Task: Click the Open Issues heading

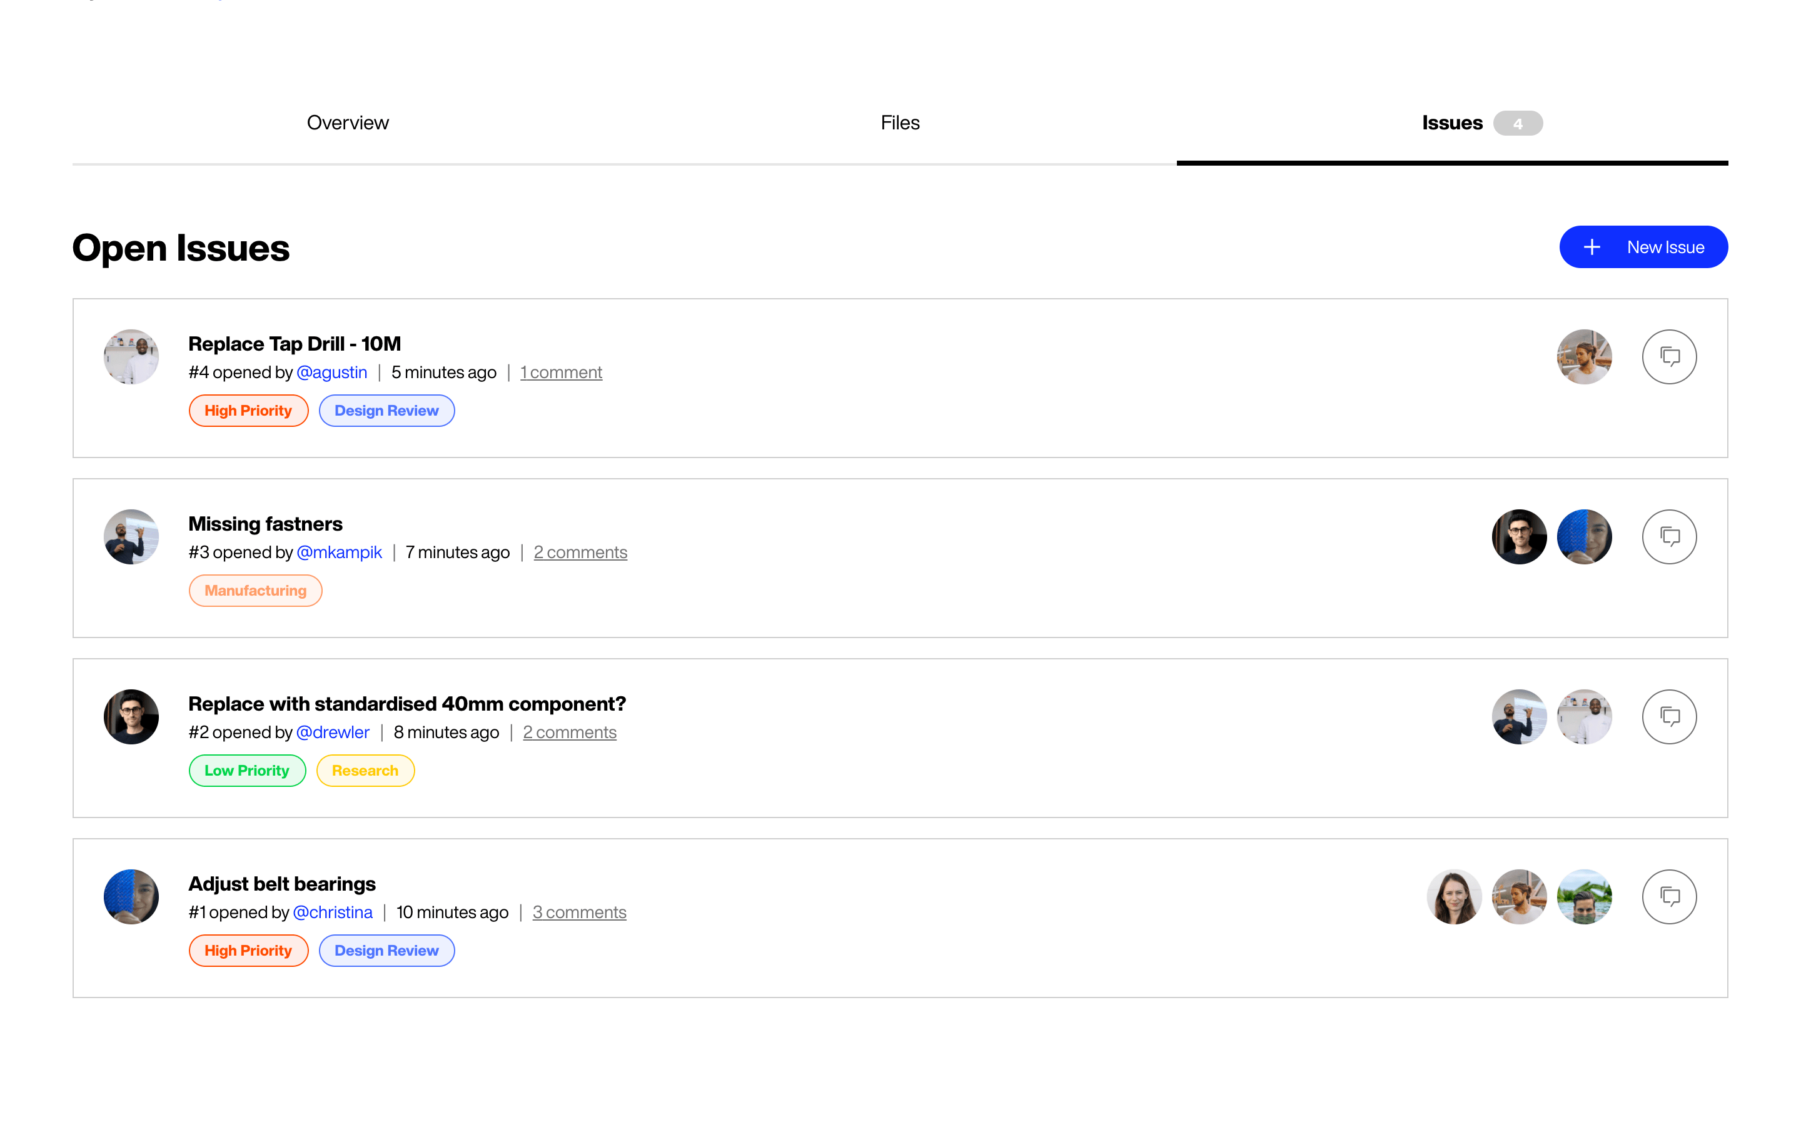Action: click(x=181, y=247)
